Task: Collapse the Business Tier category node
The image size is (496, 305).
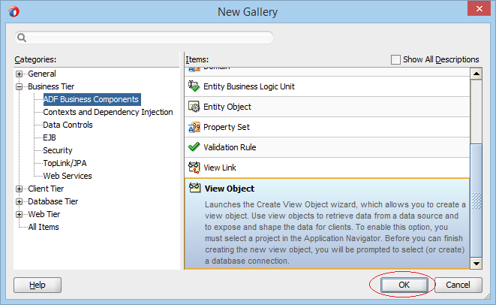Action: pyautogui.click(x=20, y=86)
